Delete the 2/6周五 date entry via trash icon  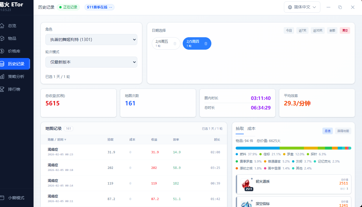tap(175, 44)
